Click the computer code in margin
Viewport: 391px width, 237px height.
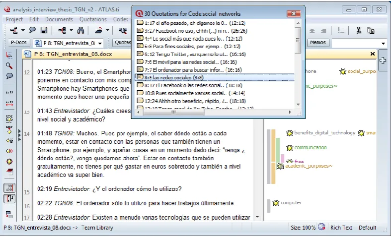291,203
